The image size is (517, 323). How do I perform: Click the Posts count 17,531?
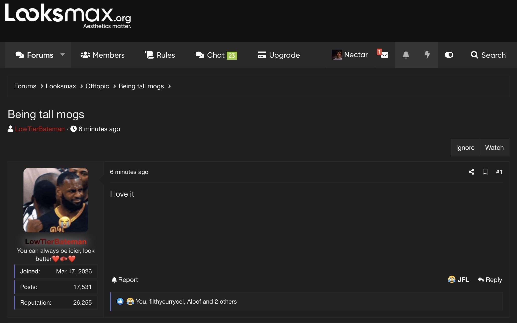(82, 287)
